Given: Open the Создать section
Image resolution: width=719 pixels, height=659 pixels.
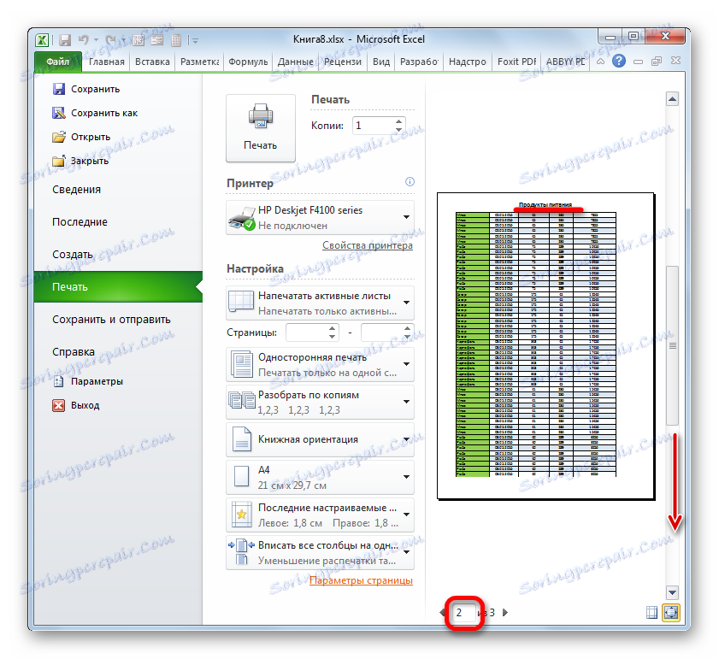Looking at the screenshot, I should (73, 255).
